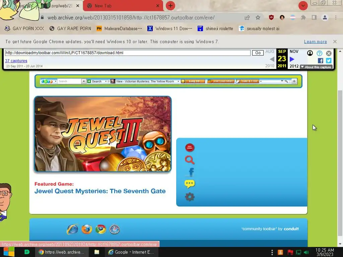Select AUG 2010 capture date

[270, 59]
